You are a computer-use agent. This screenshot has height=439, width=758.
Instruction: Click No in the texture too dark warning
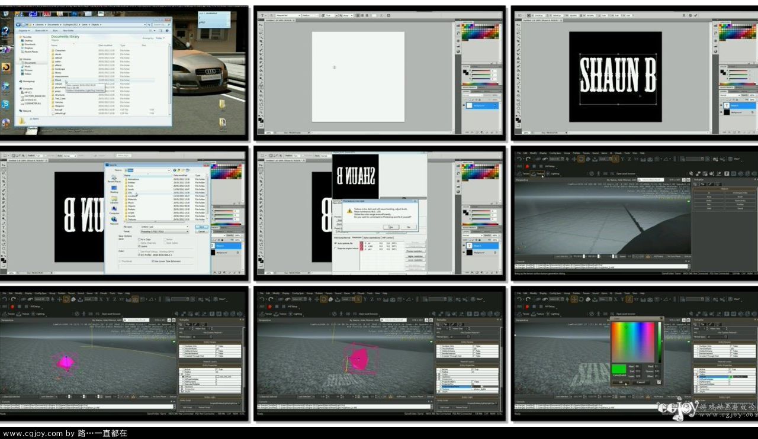point(409,227)
